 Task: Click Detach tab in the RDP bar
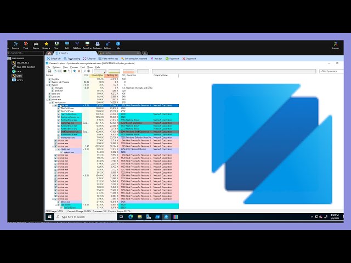coord(54,59)
